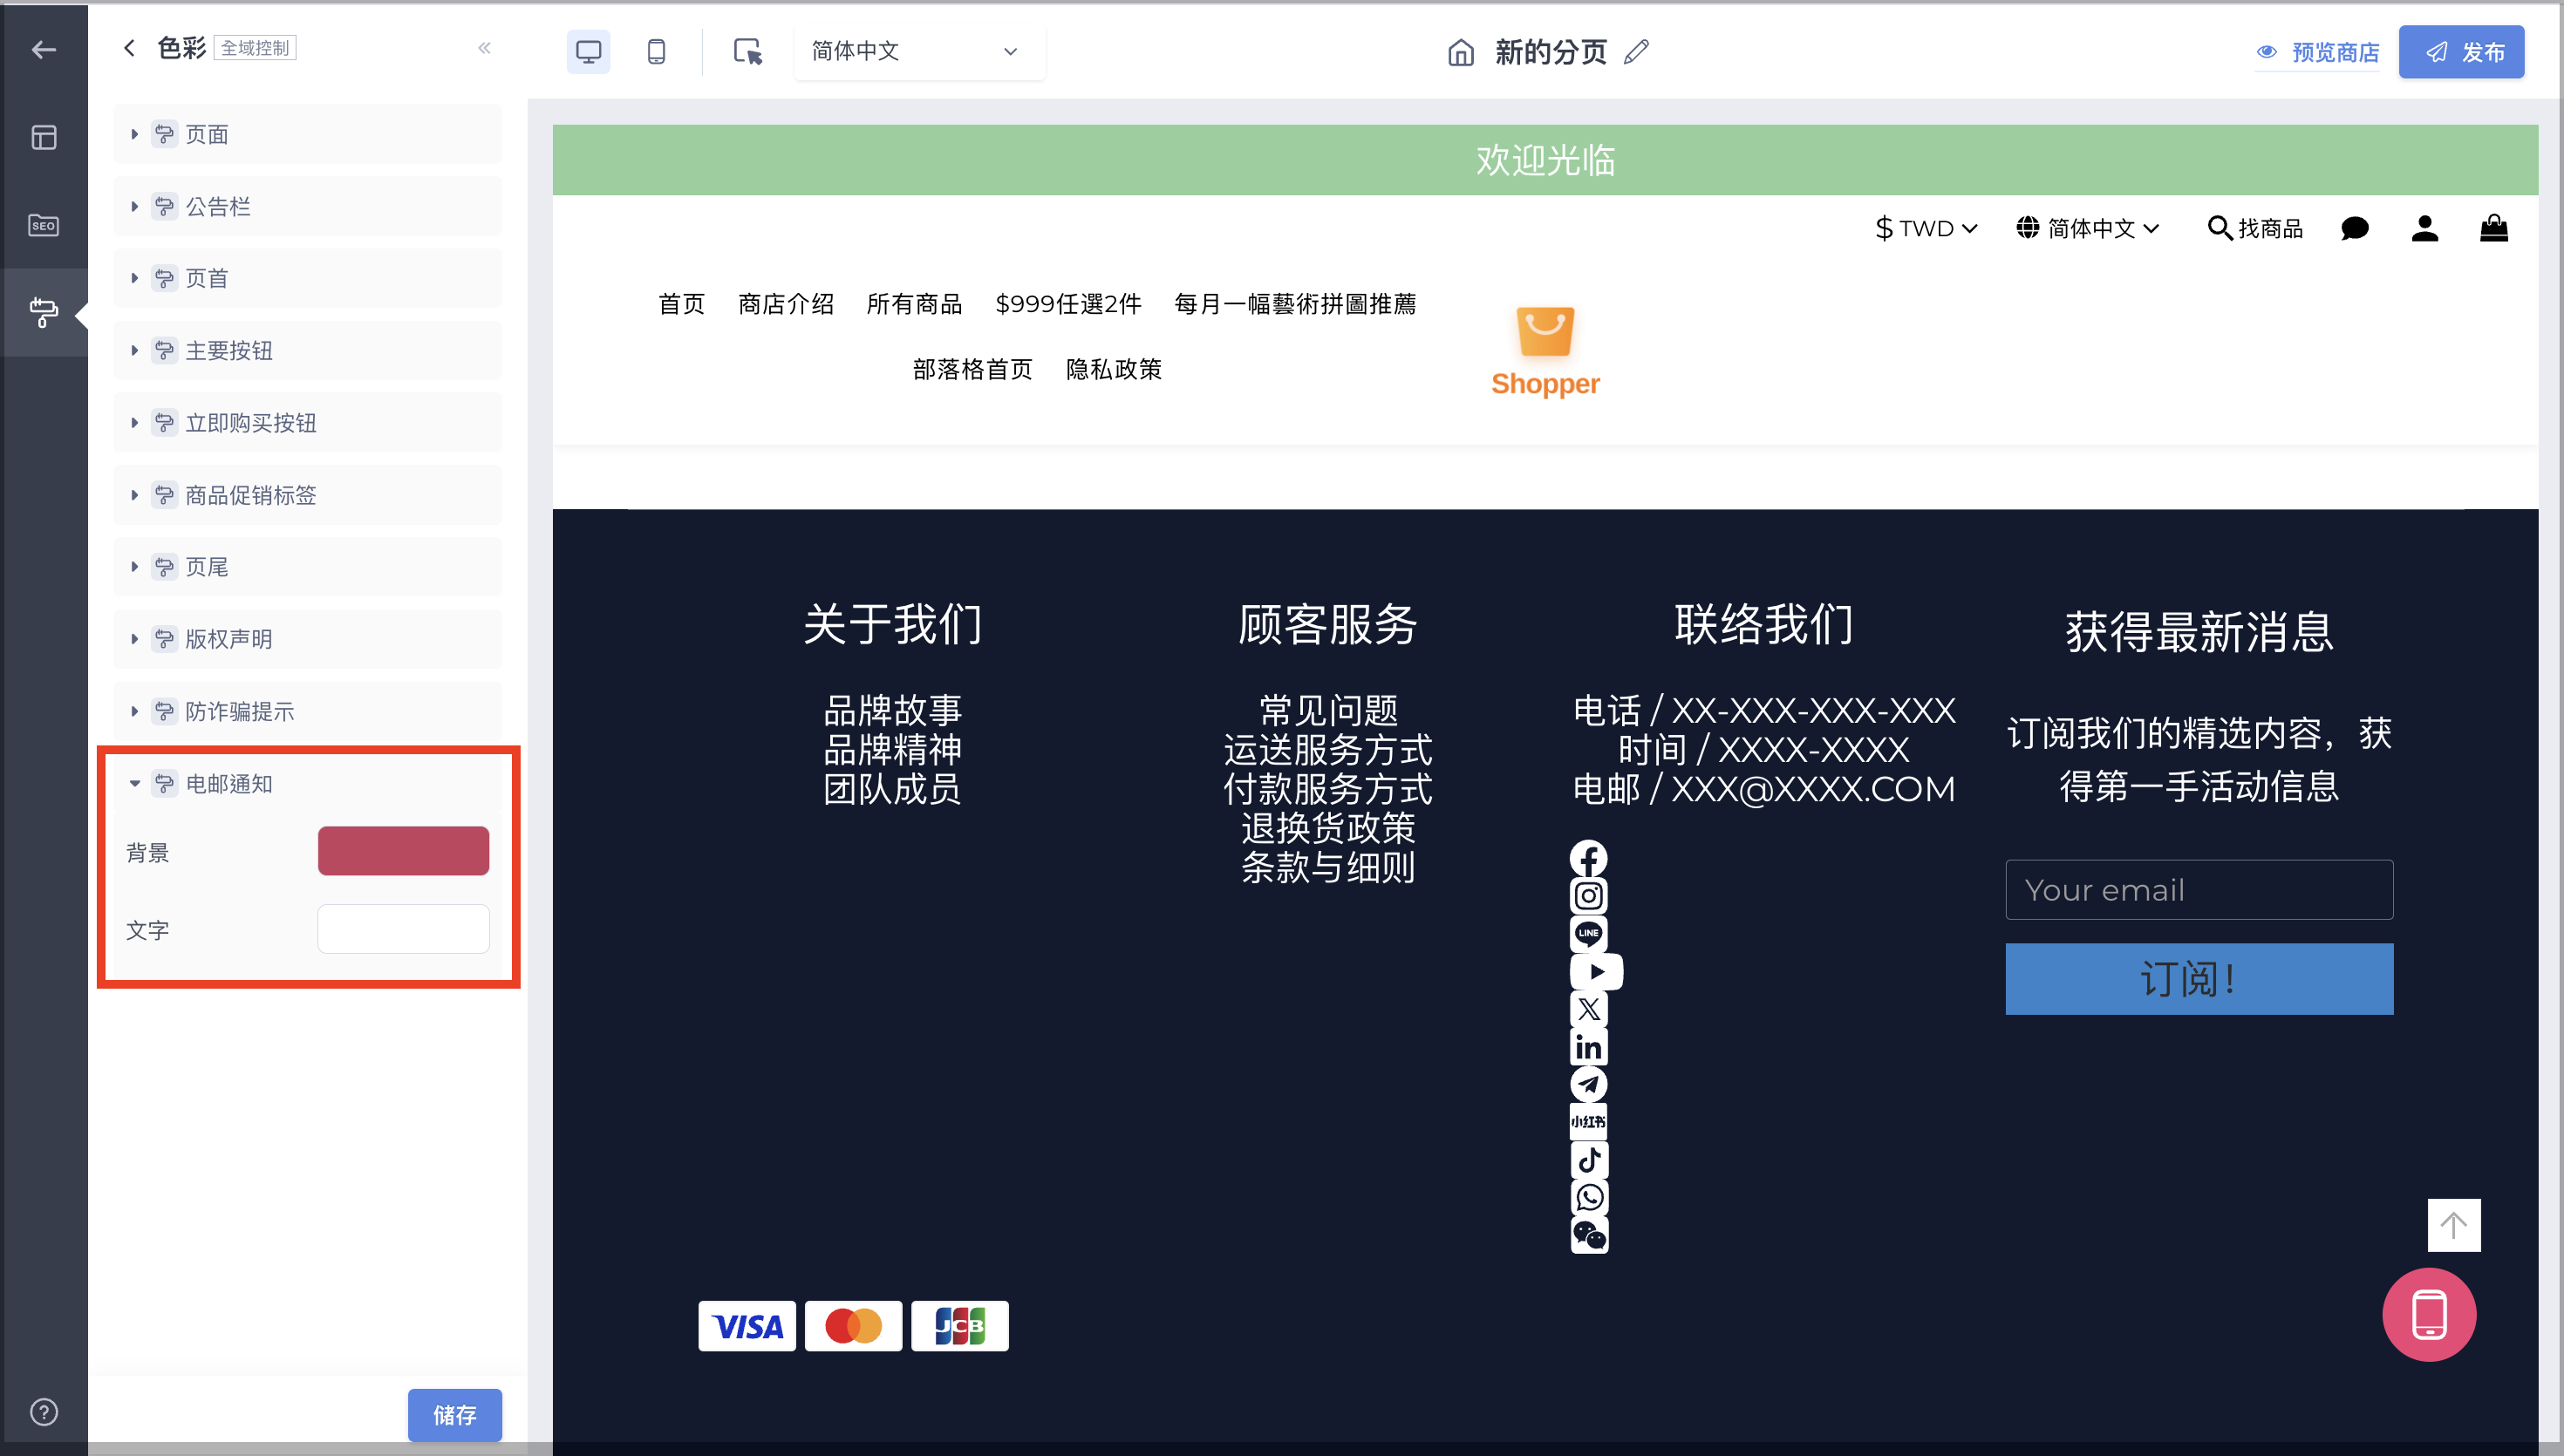Image resolution: width=2564 pixels, height=1456 pixels.
Task: Select the paint roller theme icon
Action: click(x=43, y=312)
